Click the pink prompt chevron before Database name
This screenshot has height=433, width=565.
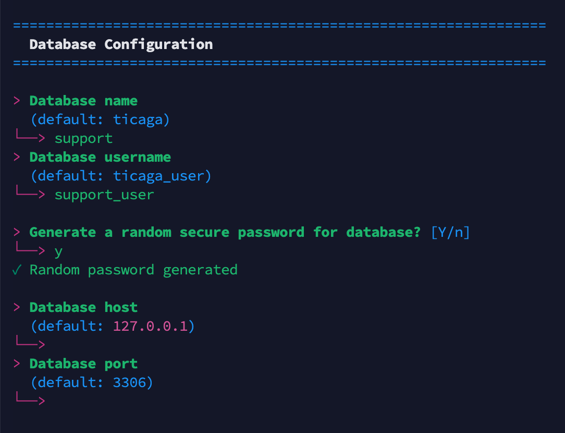tap(17, 101)
